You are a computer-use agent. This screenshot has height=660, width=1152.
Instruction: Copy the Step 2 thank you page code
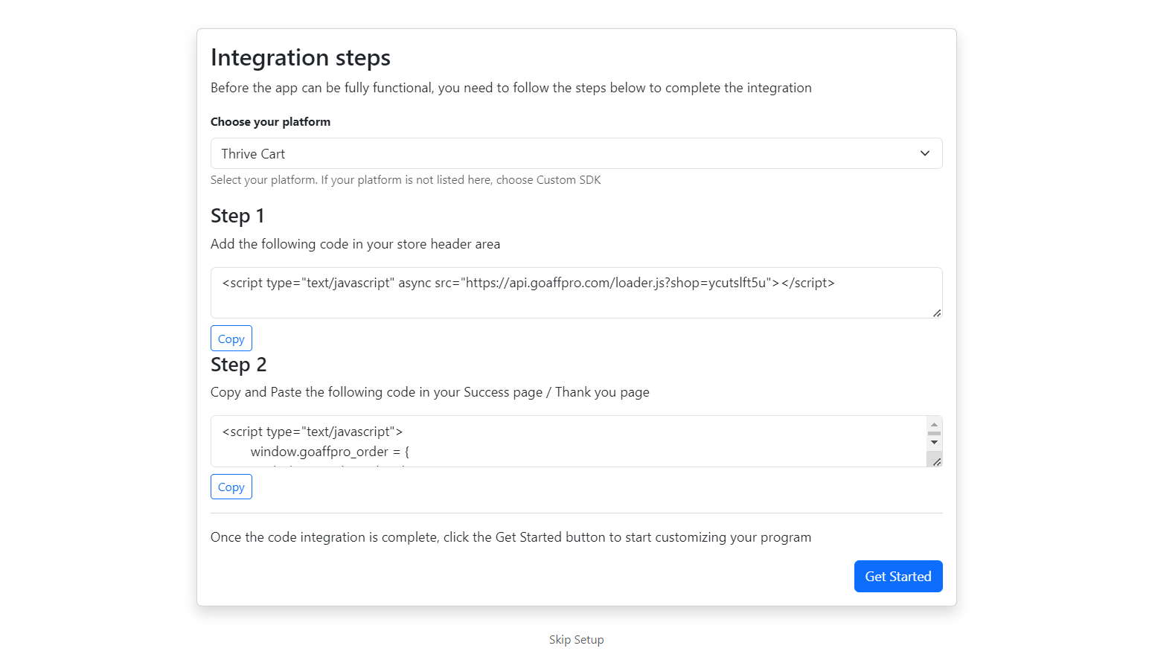click(x=231, y=487)
